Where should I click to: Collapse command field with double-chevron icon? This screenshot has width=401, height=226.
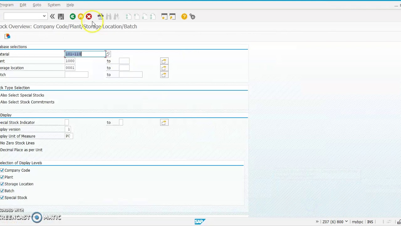[52, 16]
